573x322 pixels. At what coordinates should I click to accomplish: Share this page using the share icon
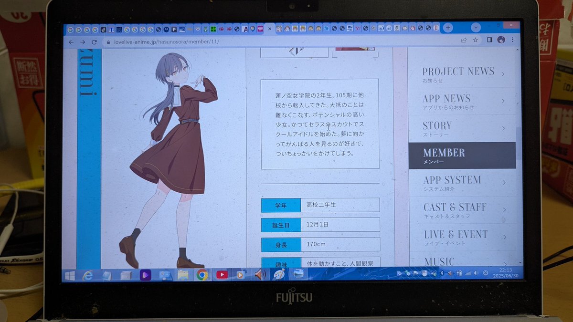pos(464,41)
